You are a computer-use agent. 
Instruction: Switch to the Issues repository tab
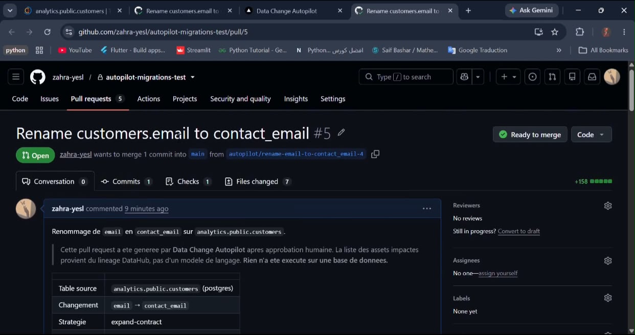pos(50,99)
